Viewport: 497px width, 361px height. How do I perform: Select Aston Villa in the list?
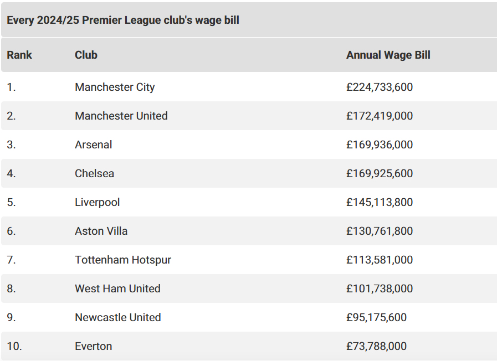[101, 231]
